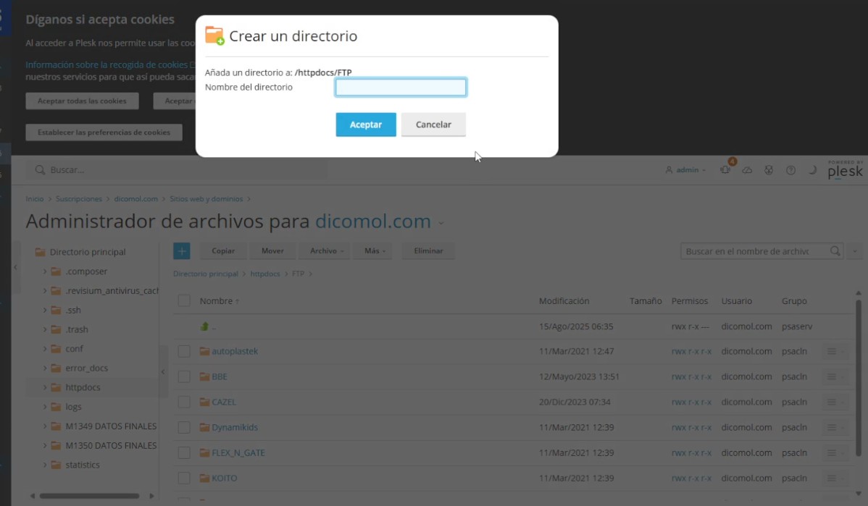Open the help question mark icon
Screen dimensions: 868x506
click(790, 170)
